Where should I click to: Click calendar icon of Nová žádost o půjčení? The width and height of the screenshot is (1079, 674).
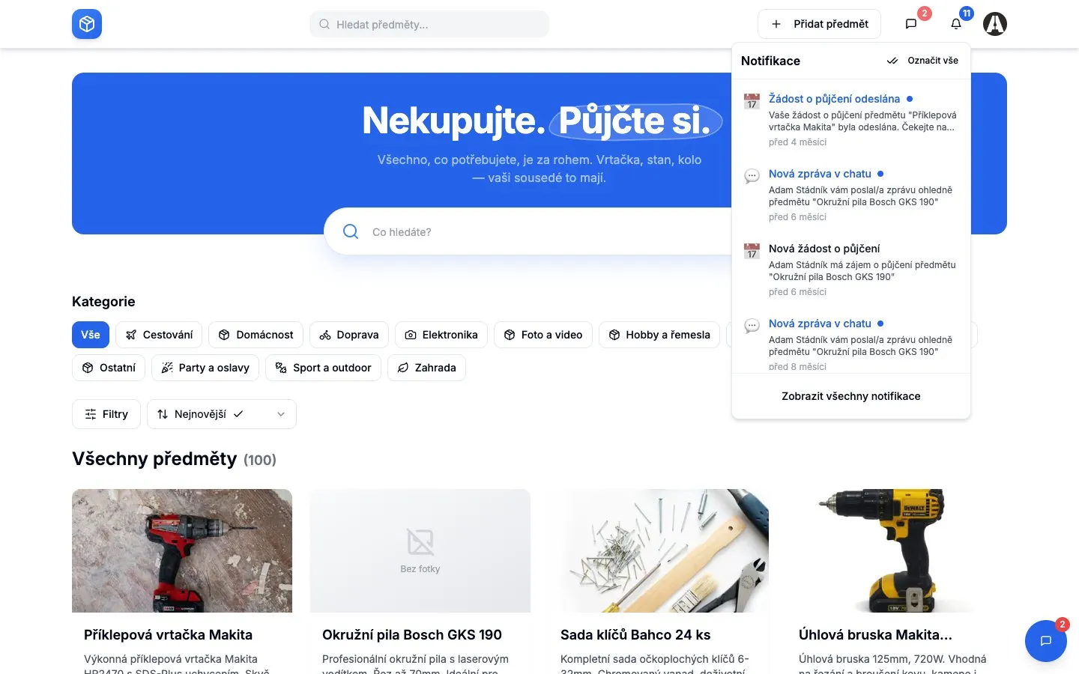[x=752, y=251]
